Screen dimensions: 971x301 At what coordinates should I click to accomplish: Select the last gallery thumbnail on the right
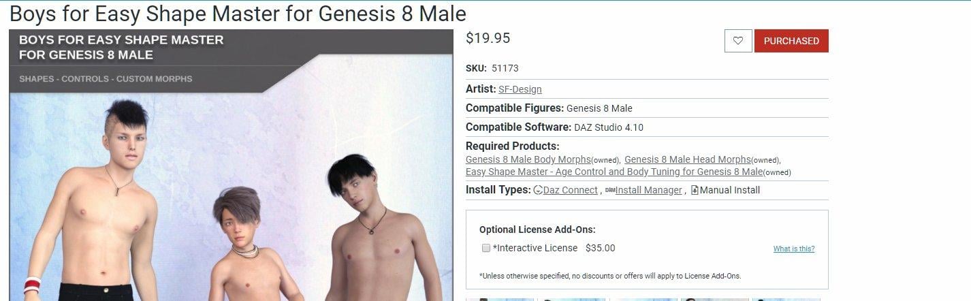point(786,300)
